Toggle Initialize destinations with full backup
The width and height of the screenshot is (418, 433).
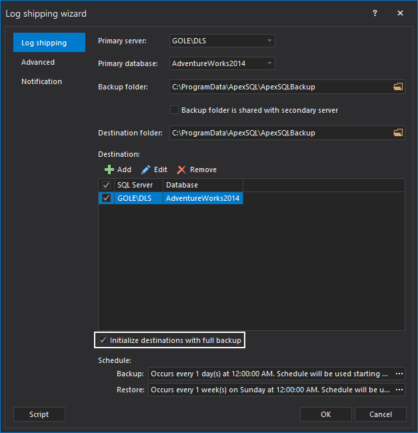[x=103, y=340]
